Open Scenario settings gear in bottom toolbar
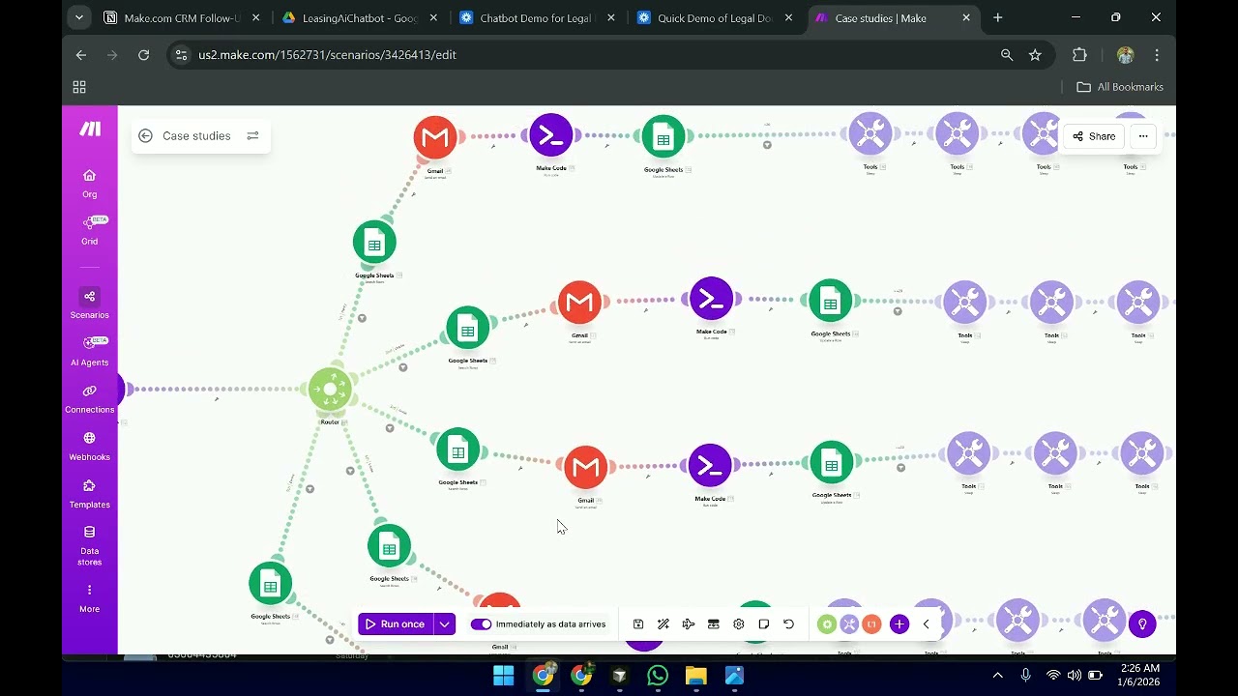This screenshot has width=1238, height=696. point(739,624)
